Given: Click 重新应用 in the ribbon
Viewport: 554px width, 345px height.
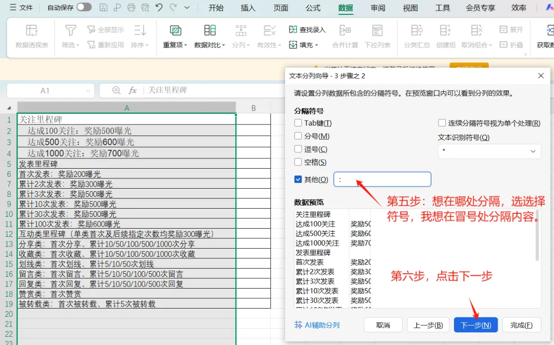Looking at the screenshot, I should pyautogui.click(x=106, y=45).
